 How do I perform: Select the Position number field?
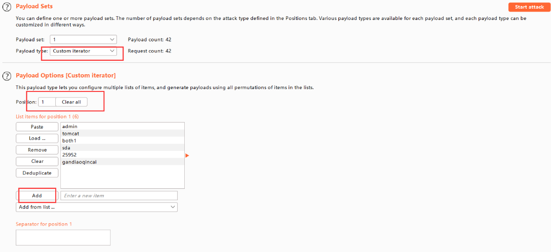tap(47, 102)
